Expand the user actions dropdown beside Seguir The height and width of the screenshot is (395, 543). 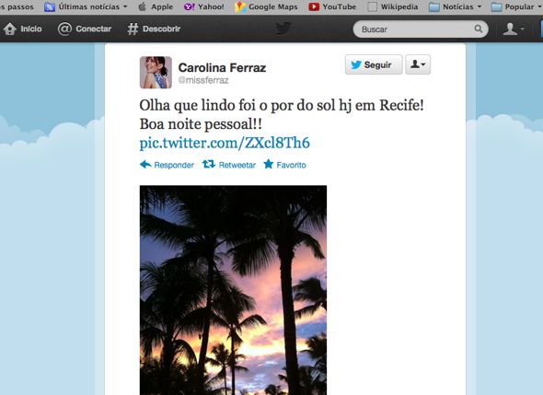click(x=418, y=64)
